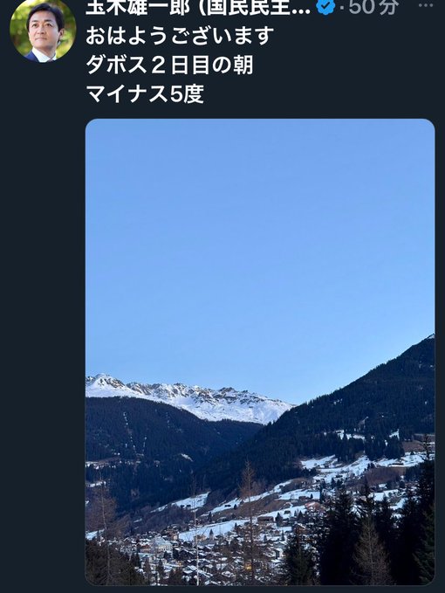Image resolution: width=445 pixels, height=593 pixels.
Task: Click the ski-lift line on left slope
Action: tap(129, 431)
